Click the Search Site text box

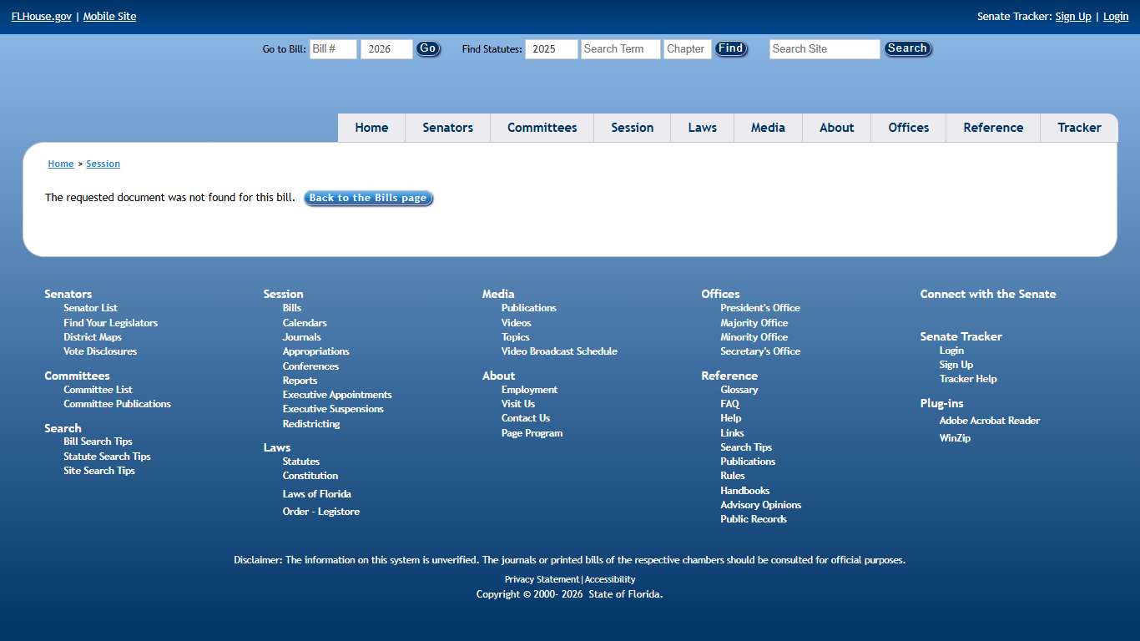[824, 49]
